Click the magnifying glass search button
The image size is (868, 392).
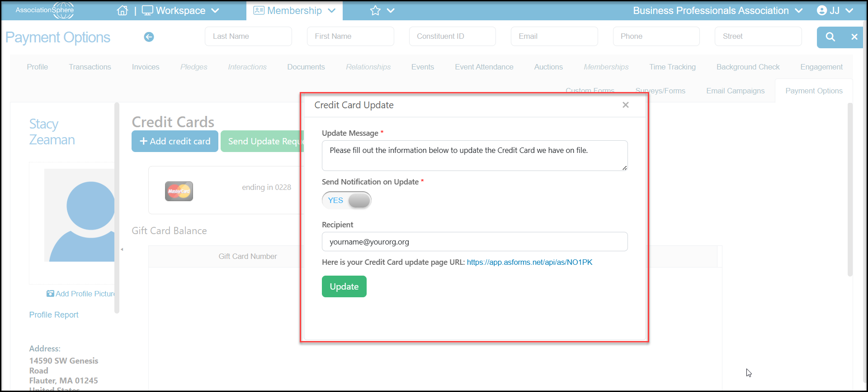(830, 37)
